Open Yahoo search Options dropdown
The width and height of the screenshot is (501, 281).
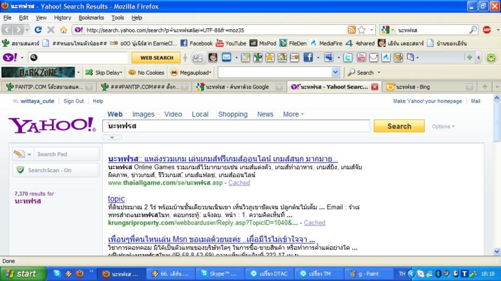click(443, 127)
